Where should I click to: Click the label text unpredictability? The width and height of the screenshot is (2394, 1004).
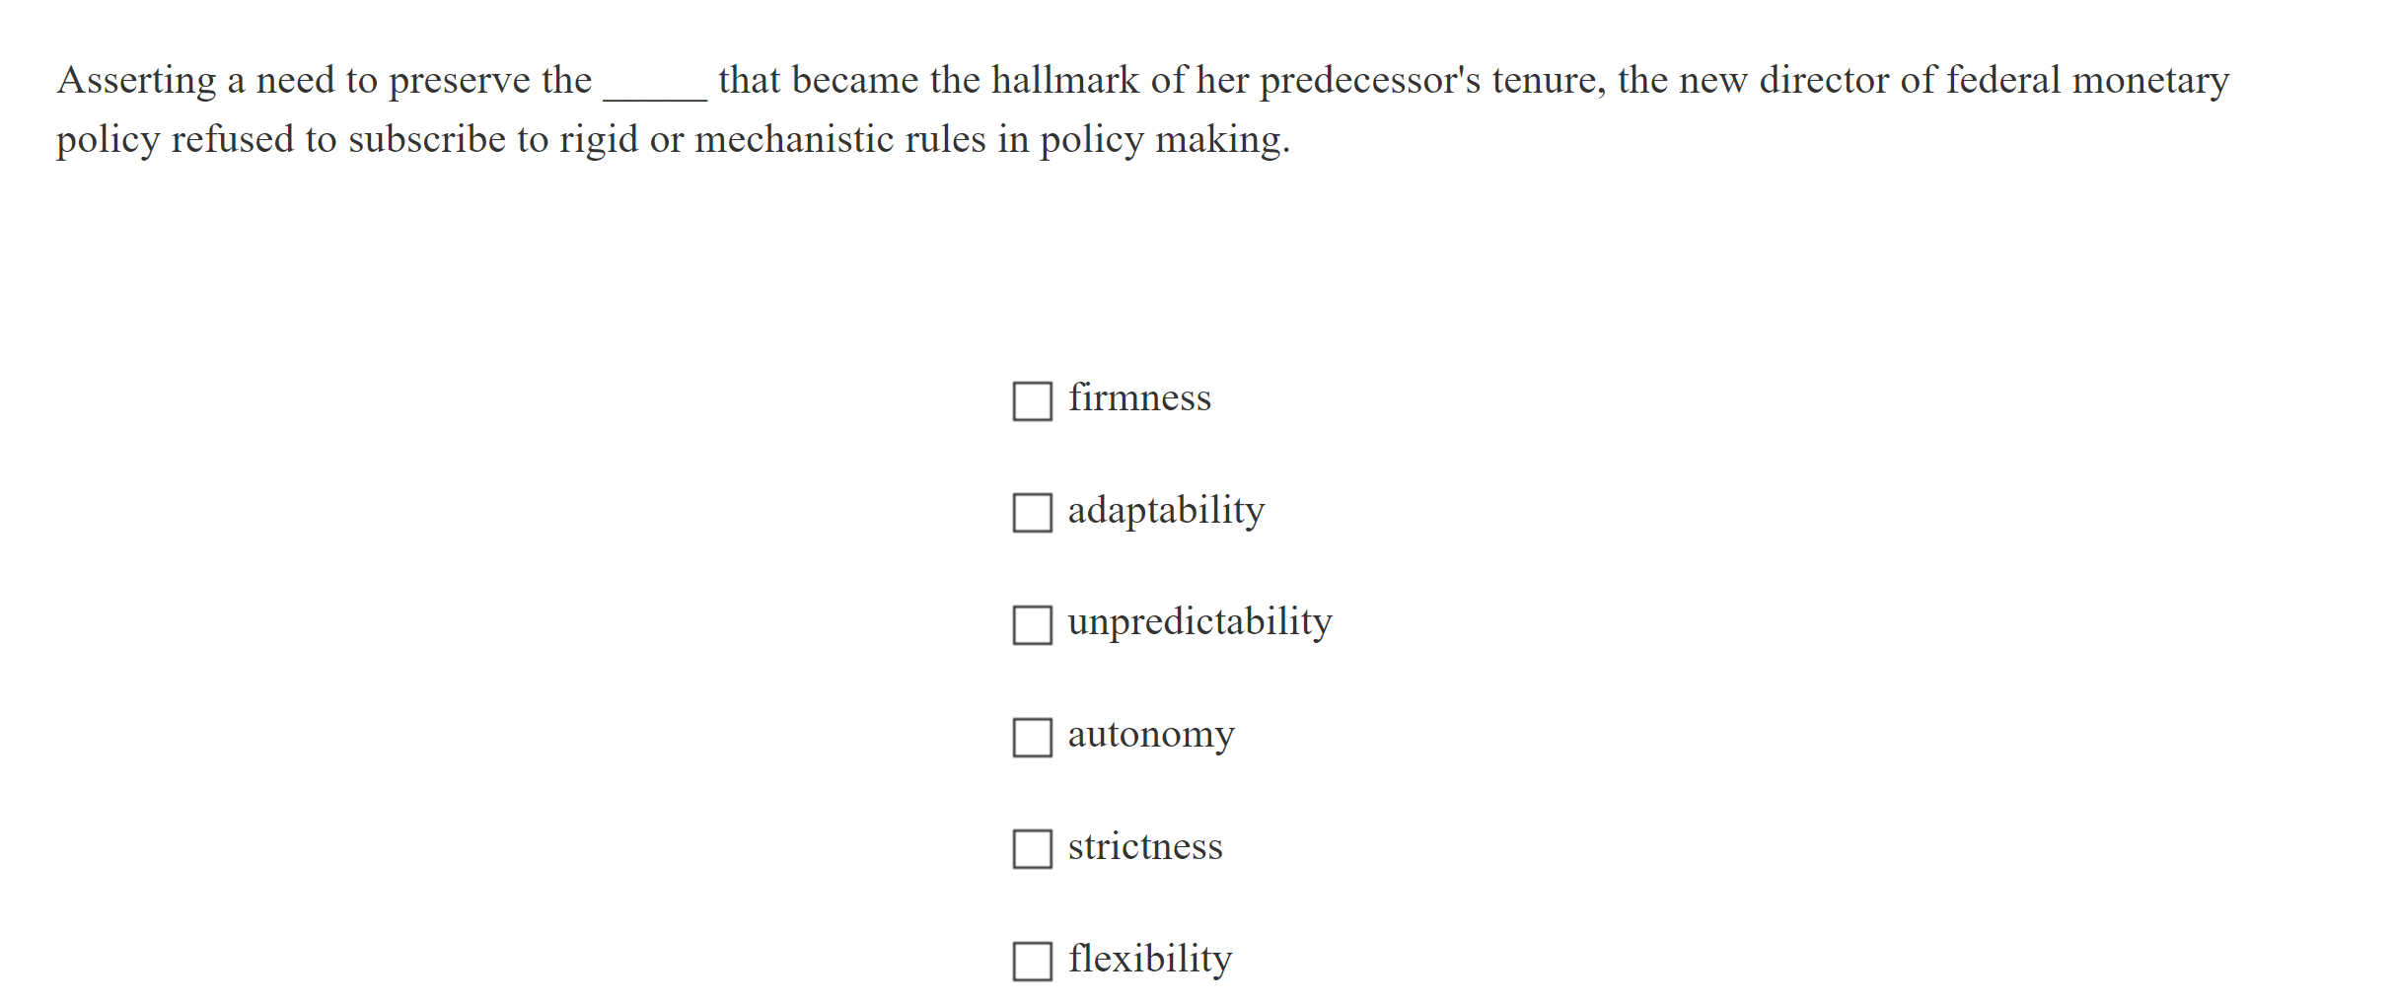tap(1199, 622)
